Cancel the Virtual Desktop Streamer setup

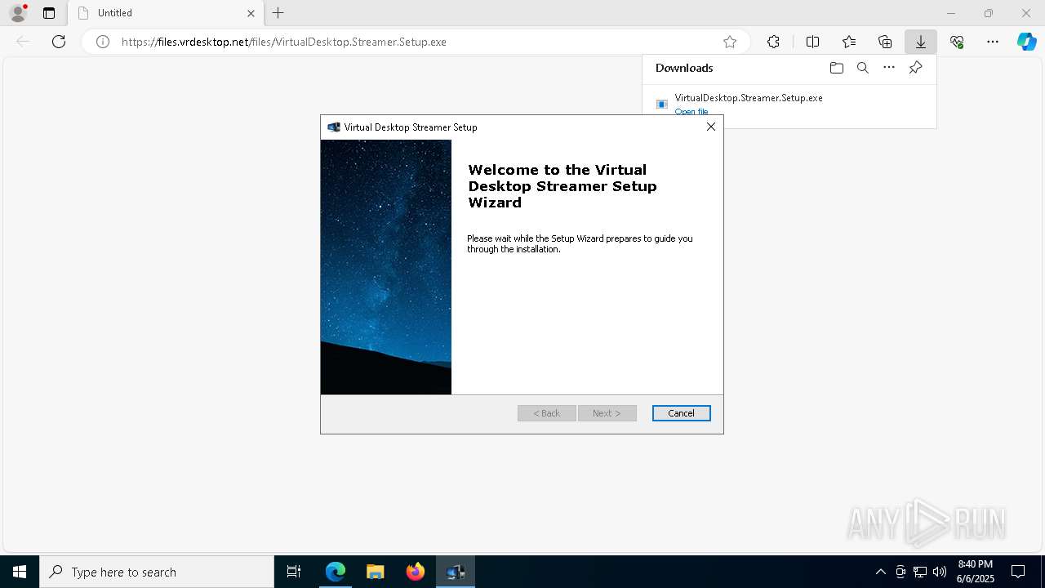coord(681,413)
